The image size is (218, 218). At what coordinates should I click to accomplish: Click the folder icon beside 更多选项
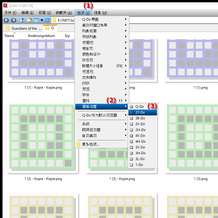tap(78, 144)
